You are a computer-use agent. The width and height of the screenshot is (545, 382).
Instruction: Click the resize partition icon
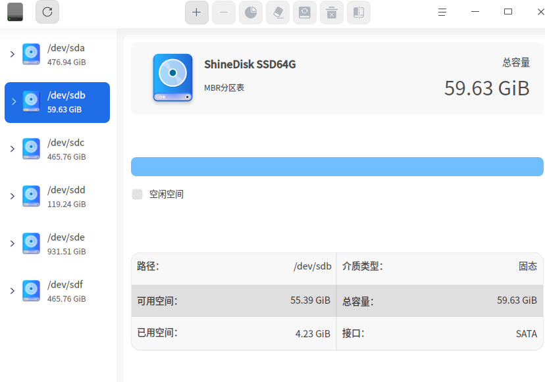[358, 12]
